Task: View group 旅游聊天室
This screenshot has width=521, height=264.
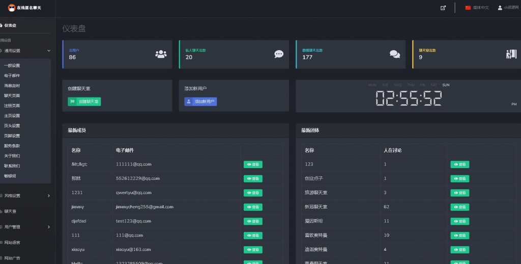Action: (x=460, y=193)
